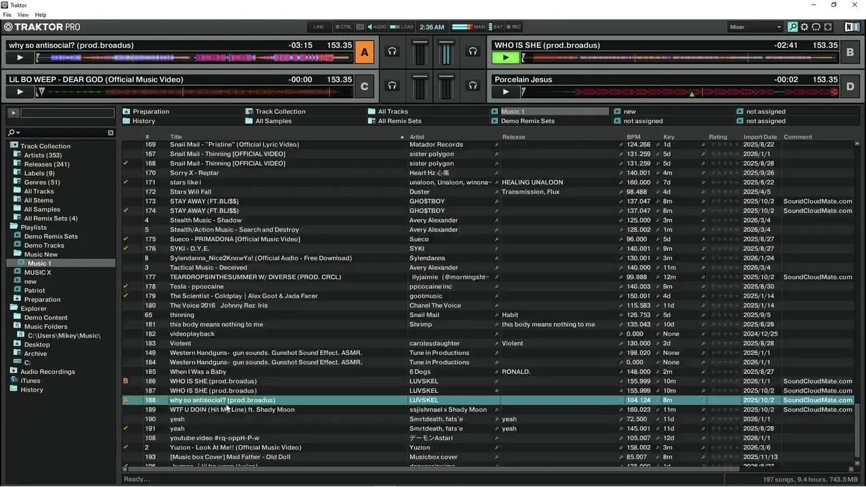This screenshot has width=866, height=487.
Task: Select the All Remix Sets favorite
Action: pyautogui.click(x=395, y=121)
